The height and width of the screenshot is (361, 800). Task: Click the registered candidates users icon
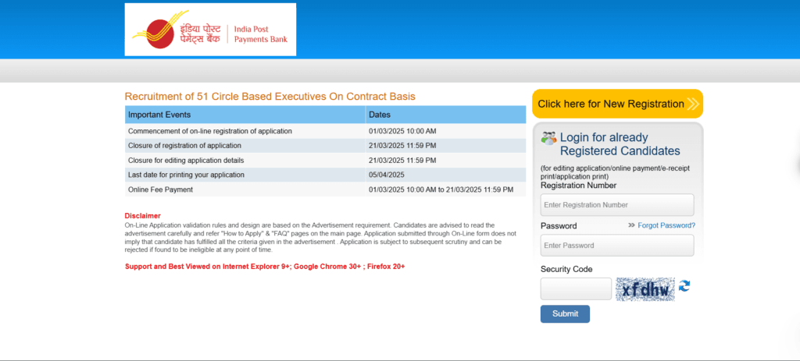point(549,138)
